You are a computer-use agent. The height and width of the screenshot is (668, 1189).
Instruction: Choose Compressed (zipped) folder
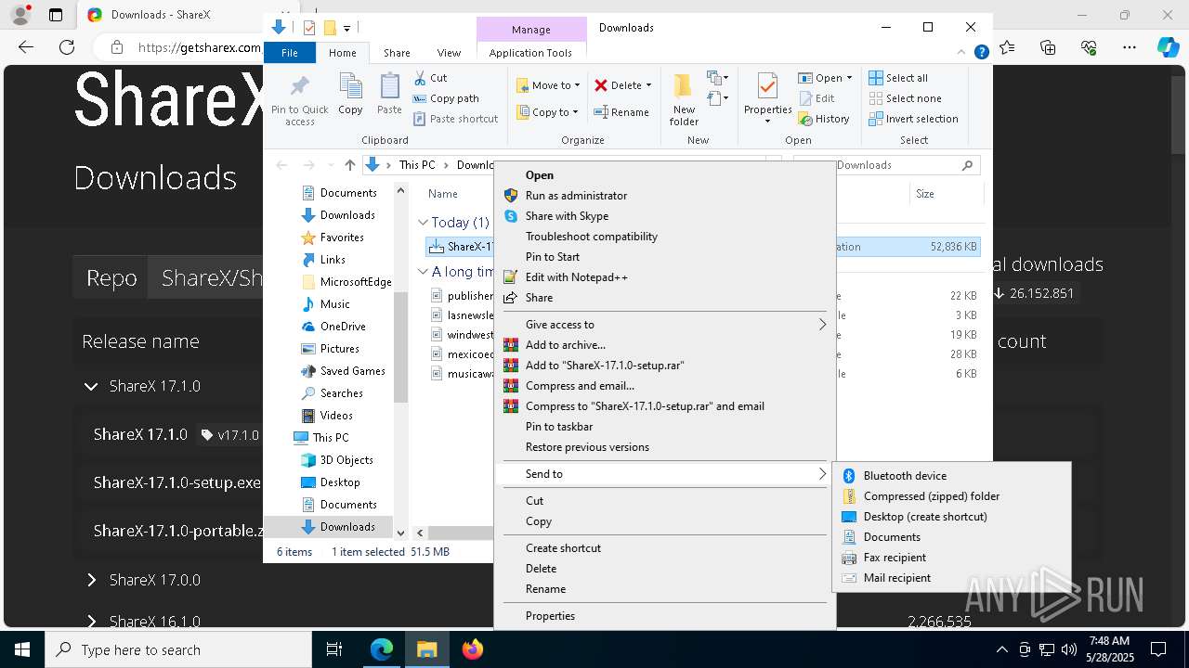(x=951, y=496)
